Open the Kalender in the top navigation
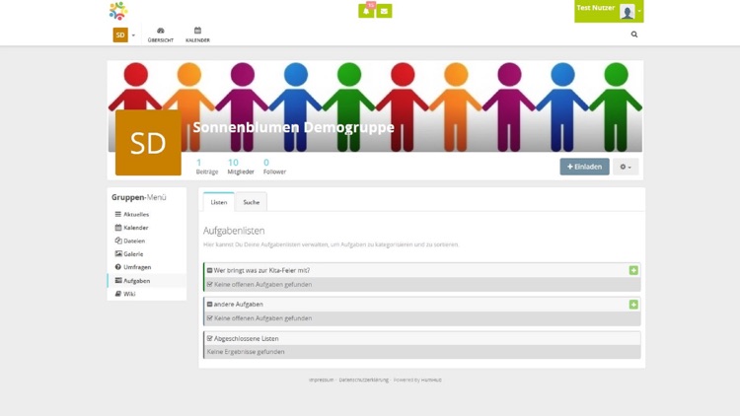This screenshot has height=416, width=740. [197, 35]
